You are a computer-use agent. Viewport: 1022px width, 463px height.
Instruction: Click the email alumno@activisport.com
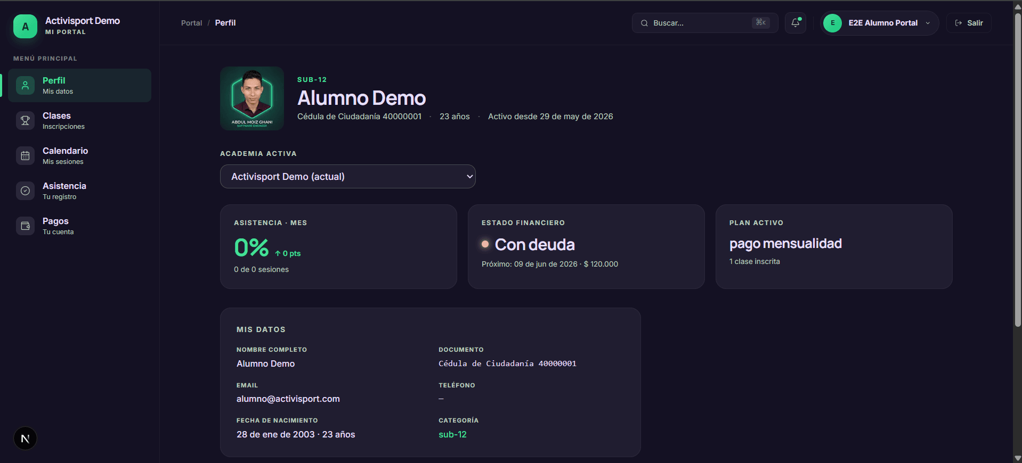click(x=288, y=399)
